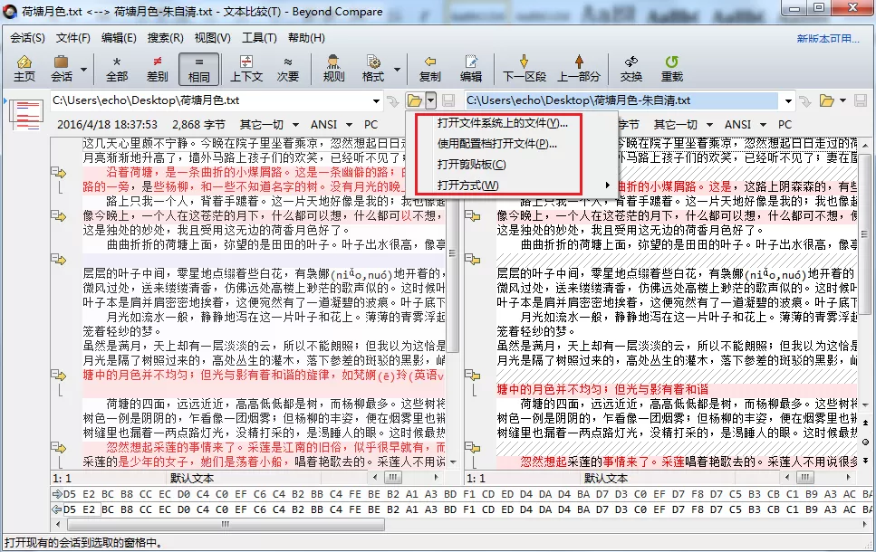Click the right pane PC line-ending label

click(x=785, y=125)
